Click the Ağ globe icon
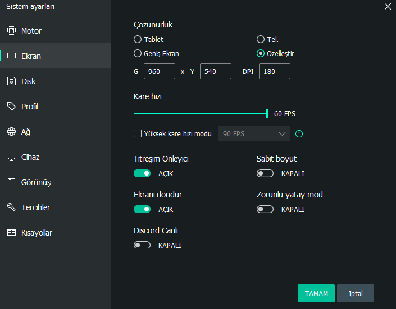396x309 pixels. pos(11,132)
